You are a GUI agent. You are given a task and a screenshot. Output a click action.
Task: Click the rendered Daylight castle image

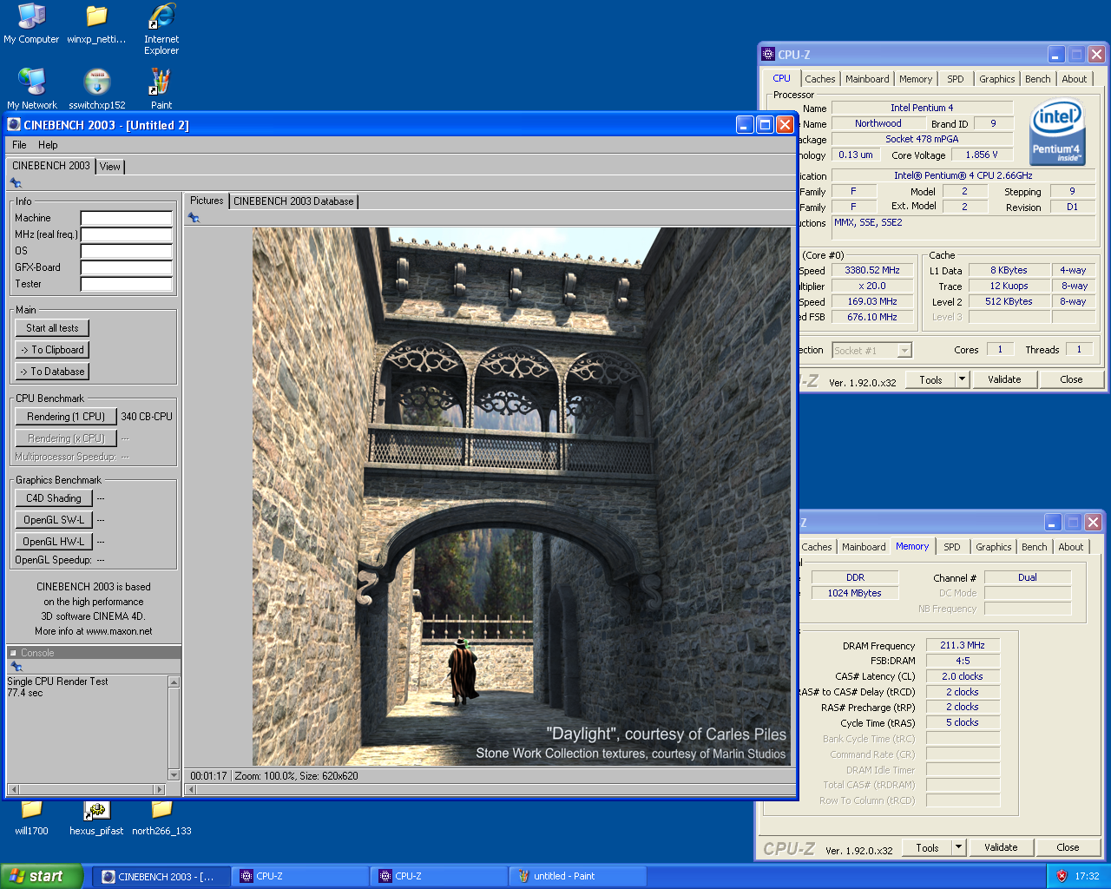(522, 497)
